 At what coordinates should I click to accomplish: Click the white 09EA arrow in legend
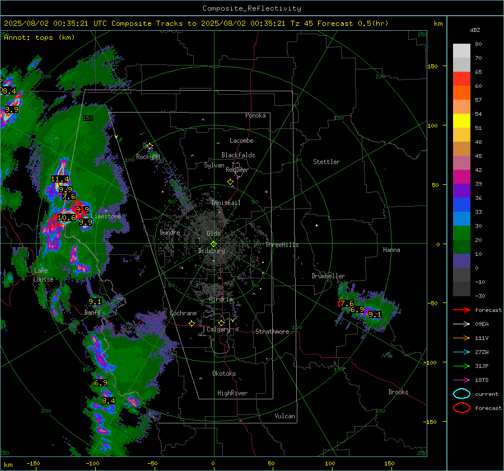pyautogui.click(x=461, y=324)
